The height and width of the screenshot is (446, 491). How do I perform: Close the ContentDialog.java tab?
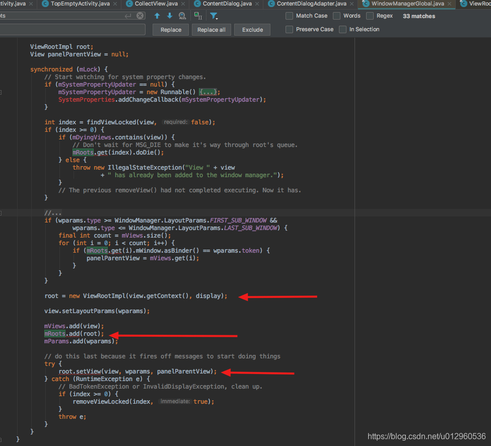[257, 4]
